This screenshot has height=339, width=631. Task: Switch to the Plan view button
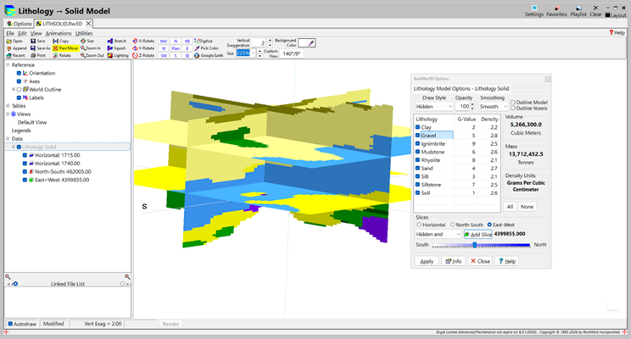click(x=176, y=48)
